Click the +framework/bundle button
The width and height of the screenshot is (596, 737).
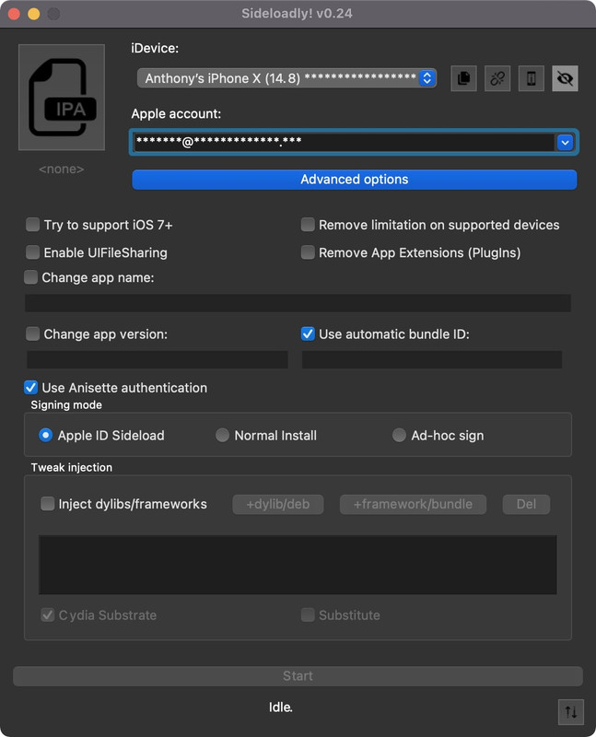pyautogui.click(x=413, y=504)
